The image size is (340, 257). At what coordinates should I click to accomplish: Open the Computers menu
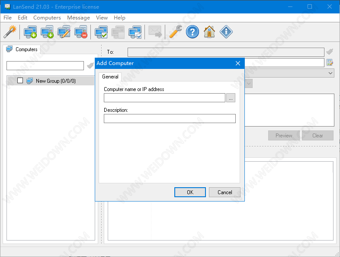(47, 18)
